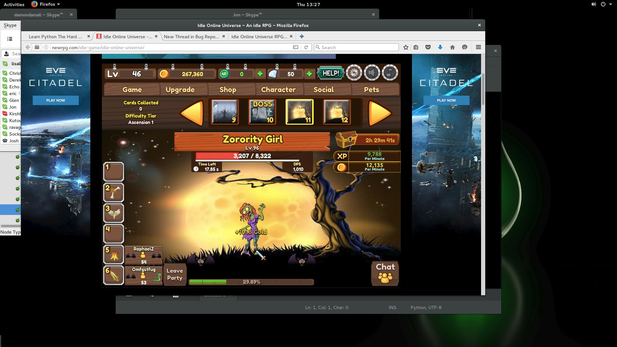Click the HELP! button
This screenshot has height=347, width=617.
pos(330,73)
